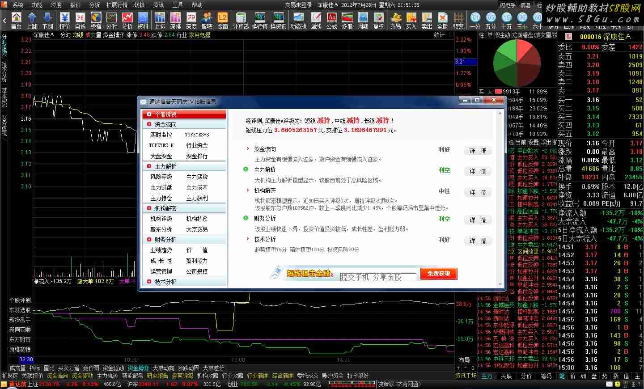The width and height of the screenshot is (644, 389).
Task: Click the 个股评测 entry in lower-left list
Action: 20,300
